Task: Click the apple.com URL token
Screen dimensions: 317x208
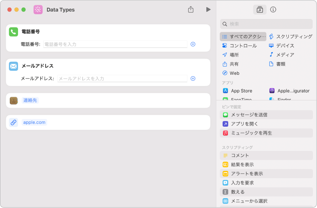Action: [34, 122]
